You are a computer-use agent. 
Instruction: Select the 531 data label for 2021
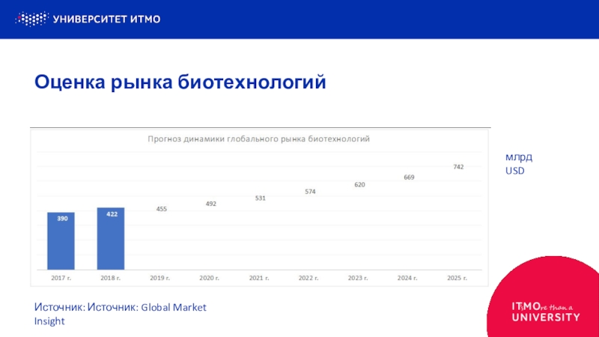(260, 198)
